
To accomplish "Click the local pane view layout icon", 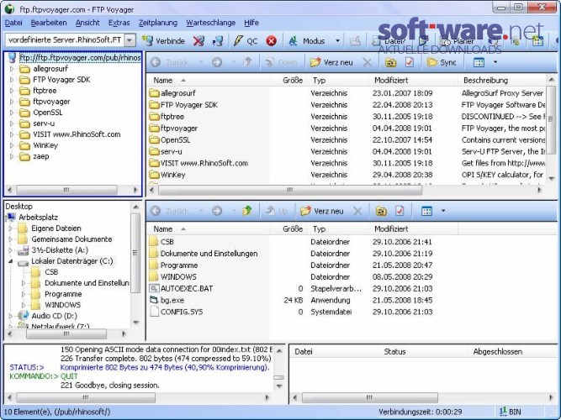I will 426,211.
